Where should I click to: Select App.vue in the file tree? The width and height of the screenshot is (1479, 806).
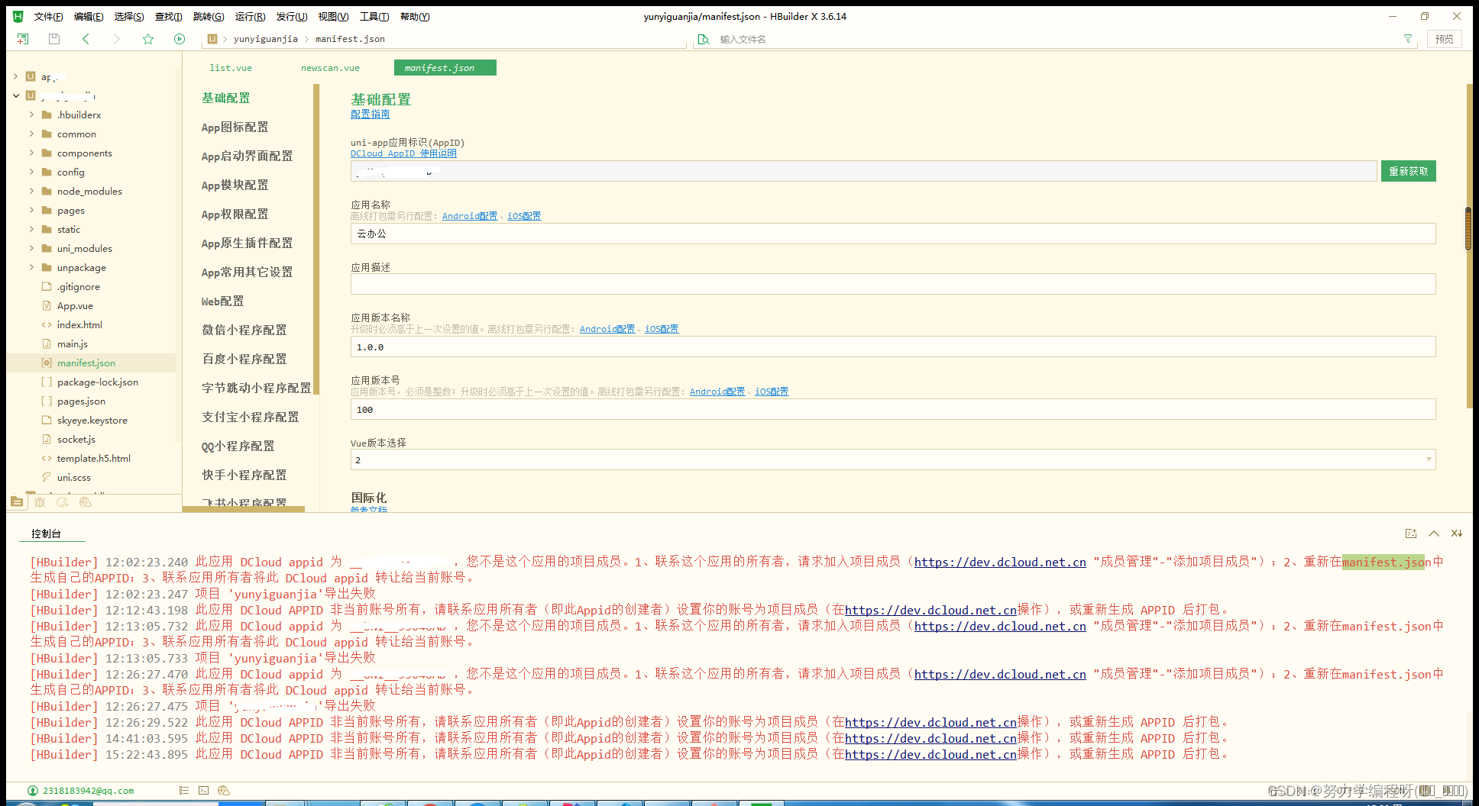tap(75, 305)
